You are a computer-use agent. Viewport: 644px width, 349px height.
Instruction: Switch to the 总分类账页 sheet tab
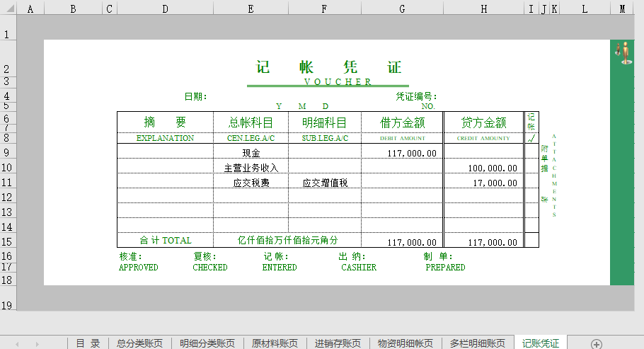click(x=139, y=343)
